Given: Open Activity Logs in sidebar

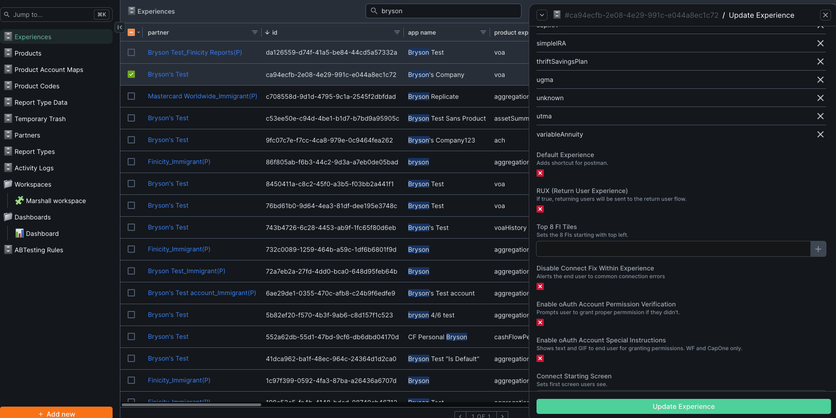Looking at the screenshot, I should pyautogui.click(x=34, y=168).
